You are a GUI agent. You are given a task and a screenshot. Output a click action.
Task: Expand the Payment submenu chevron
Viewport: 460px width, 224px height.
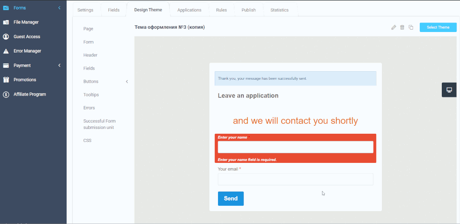59,65
